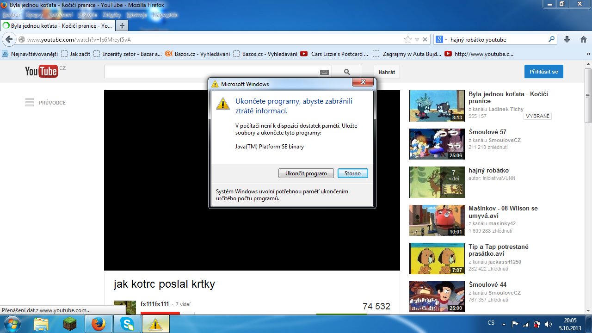Open the Historie menu
The height and width of the screenshot is (333, 592).
[88, 15]
